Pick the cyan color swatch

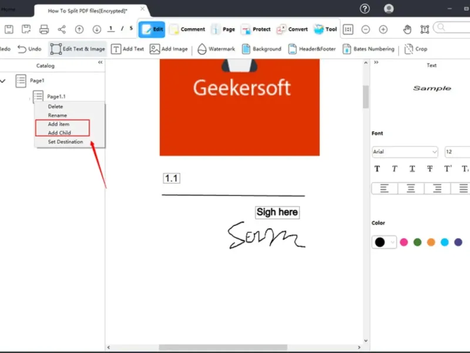point(445,242)
